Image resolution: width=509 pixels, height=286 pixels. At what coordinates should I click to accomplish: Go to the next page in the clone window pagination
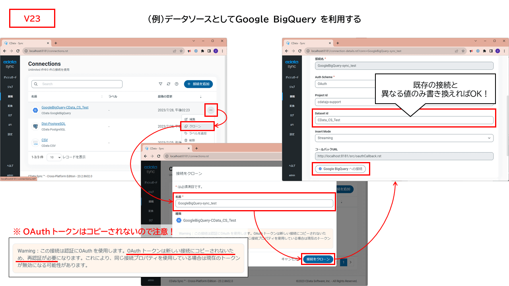click(350, 262)
